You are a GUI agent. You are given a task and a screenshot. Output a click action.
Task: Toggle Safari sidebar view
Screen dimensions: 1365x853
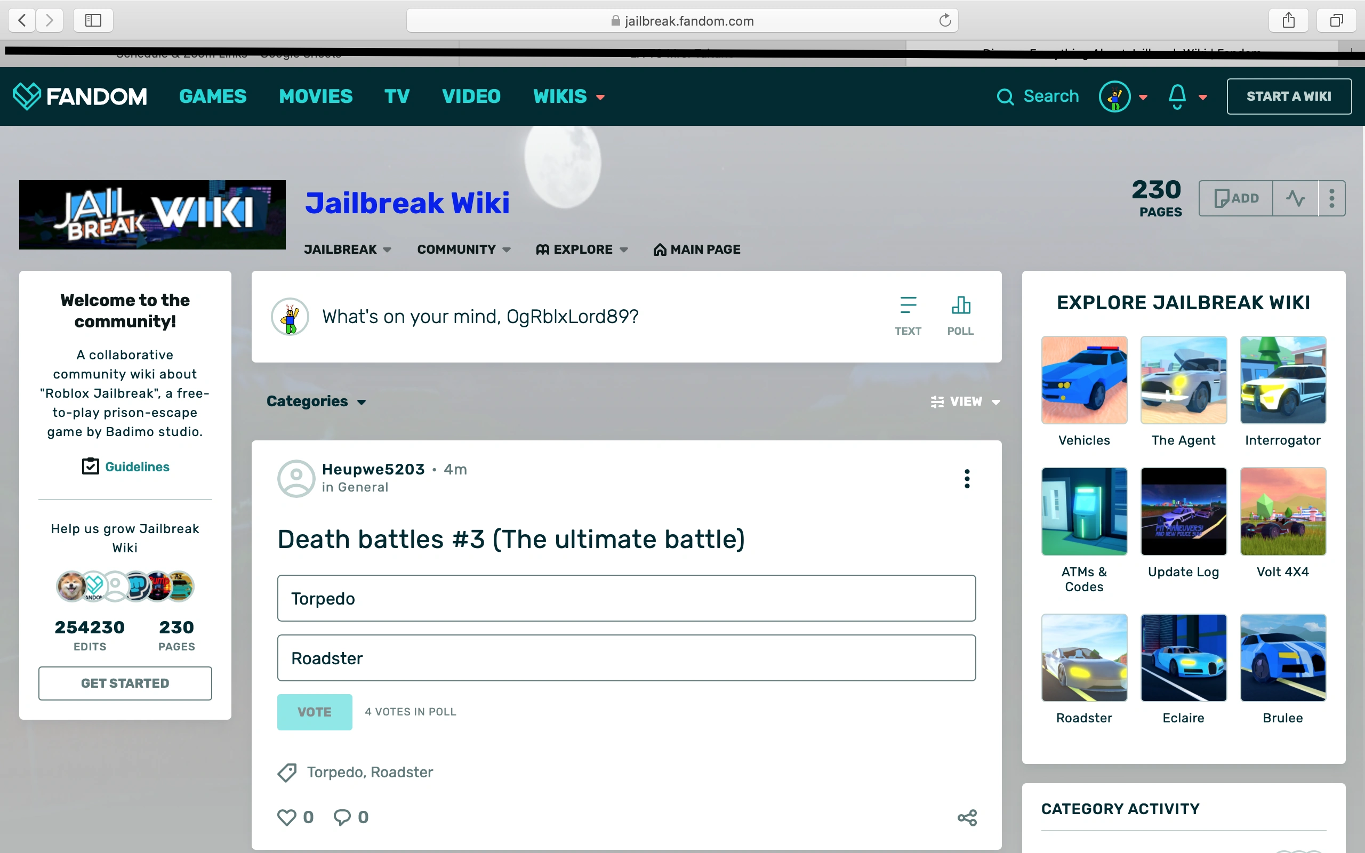(x=93, y=20)
